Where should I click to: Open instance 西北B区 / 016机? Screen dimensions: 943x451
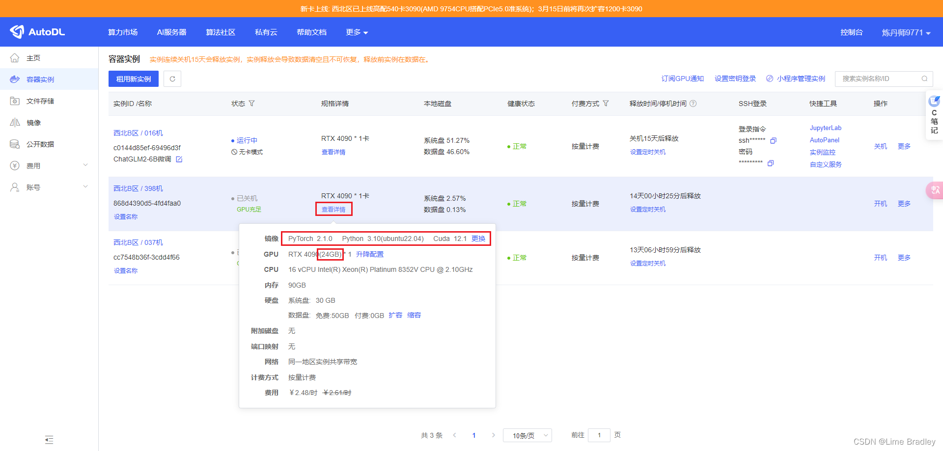(138, 133)
